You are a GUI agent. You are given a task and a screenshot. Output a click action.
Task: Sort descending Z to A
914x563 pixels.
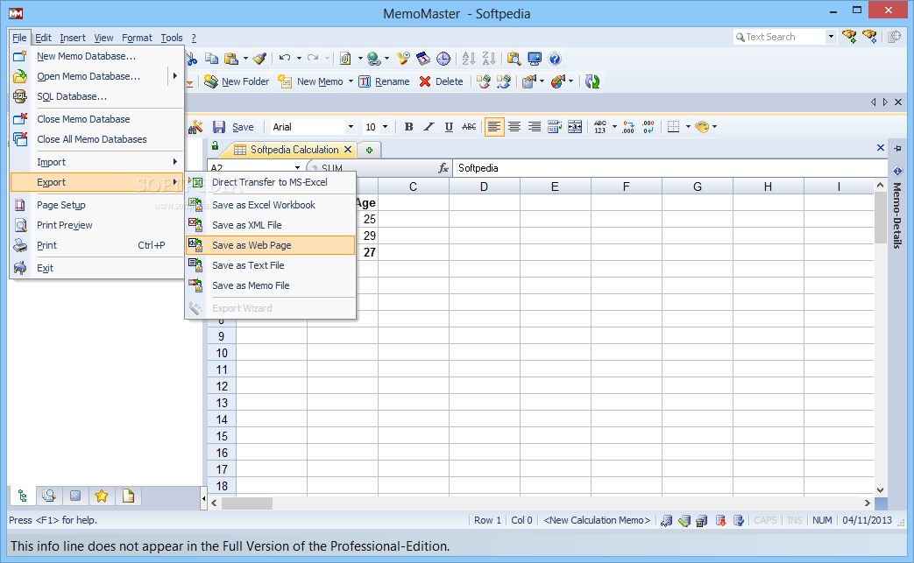point(488,59)
